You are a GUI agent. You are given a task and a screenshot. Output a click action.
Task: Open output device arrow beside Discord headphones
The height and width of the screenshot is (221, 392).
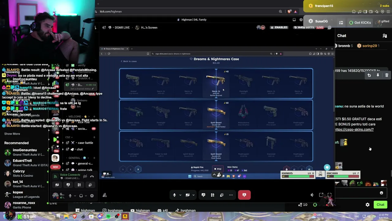(x=86, y=196)
